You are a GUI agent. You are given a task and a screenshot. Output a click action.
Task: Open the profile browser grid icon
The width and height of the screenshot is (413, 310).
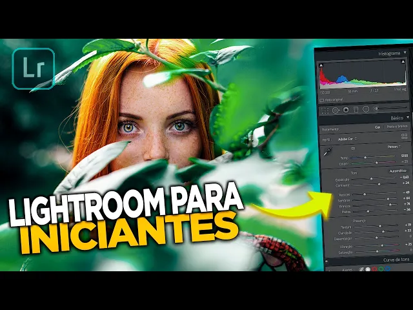[404, 136]
